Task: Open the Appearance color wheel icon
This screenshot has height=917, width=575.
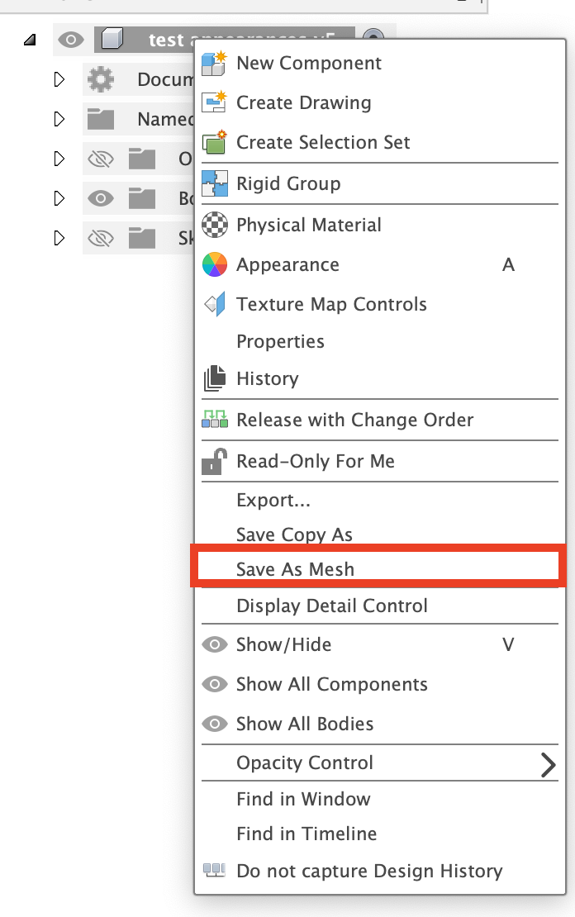Action: [214, 264]
